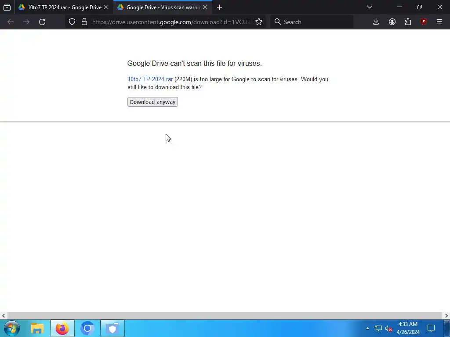This screenshot has height=337, width=450.
Task: Open the Windows Start button
Action: tap(11, 328)
